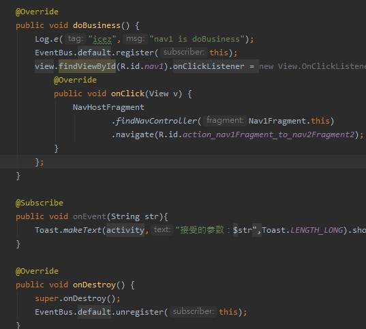Click the str parameter in onEvent signature
The width and height of the screenshot is (366, 329).
[151, 216]
